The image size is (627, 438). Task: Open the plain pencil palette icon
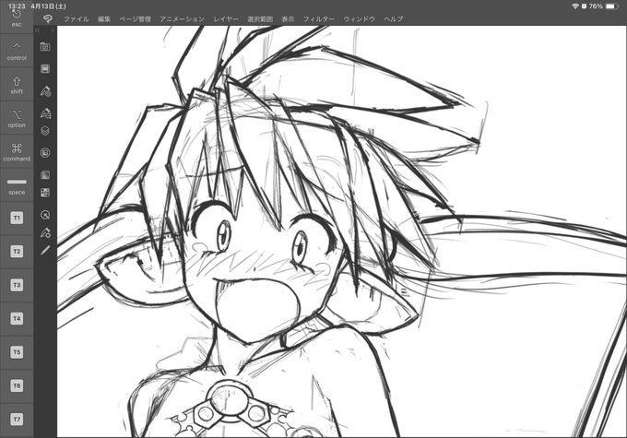point(45,251)
